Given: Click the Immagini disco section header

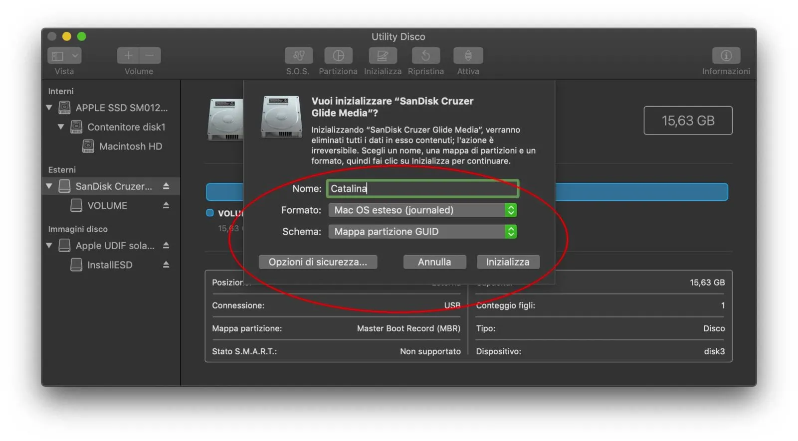Looking at the screenshot, I should pyautogui.click(x=78, y=229).
